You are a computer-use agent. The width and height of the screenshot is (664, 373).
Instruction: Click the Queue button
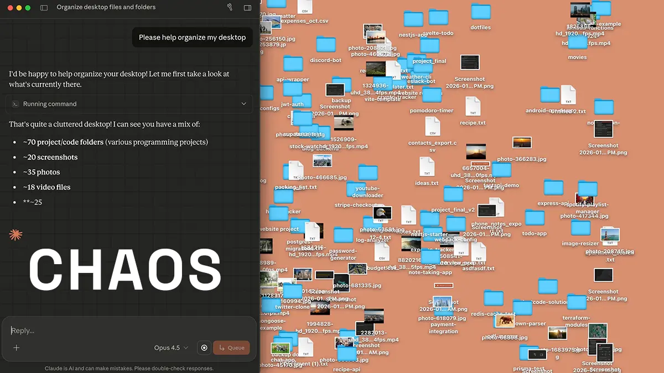tap(231, 348)
